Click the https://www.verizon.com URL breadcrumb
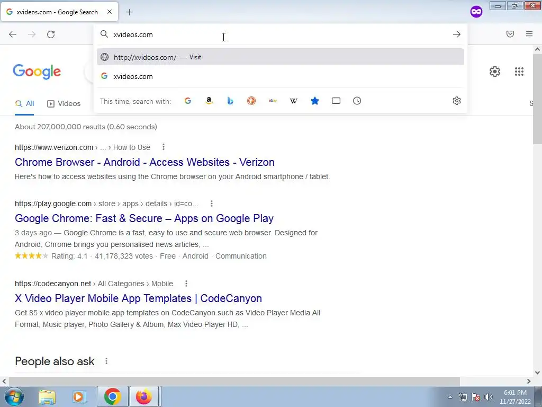Screen dimensions: 542x407 [x=54, y=147]
